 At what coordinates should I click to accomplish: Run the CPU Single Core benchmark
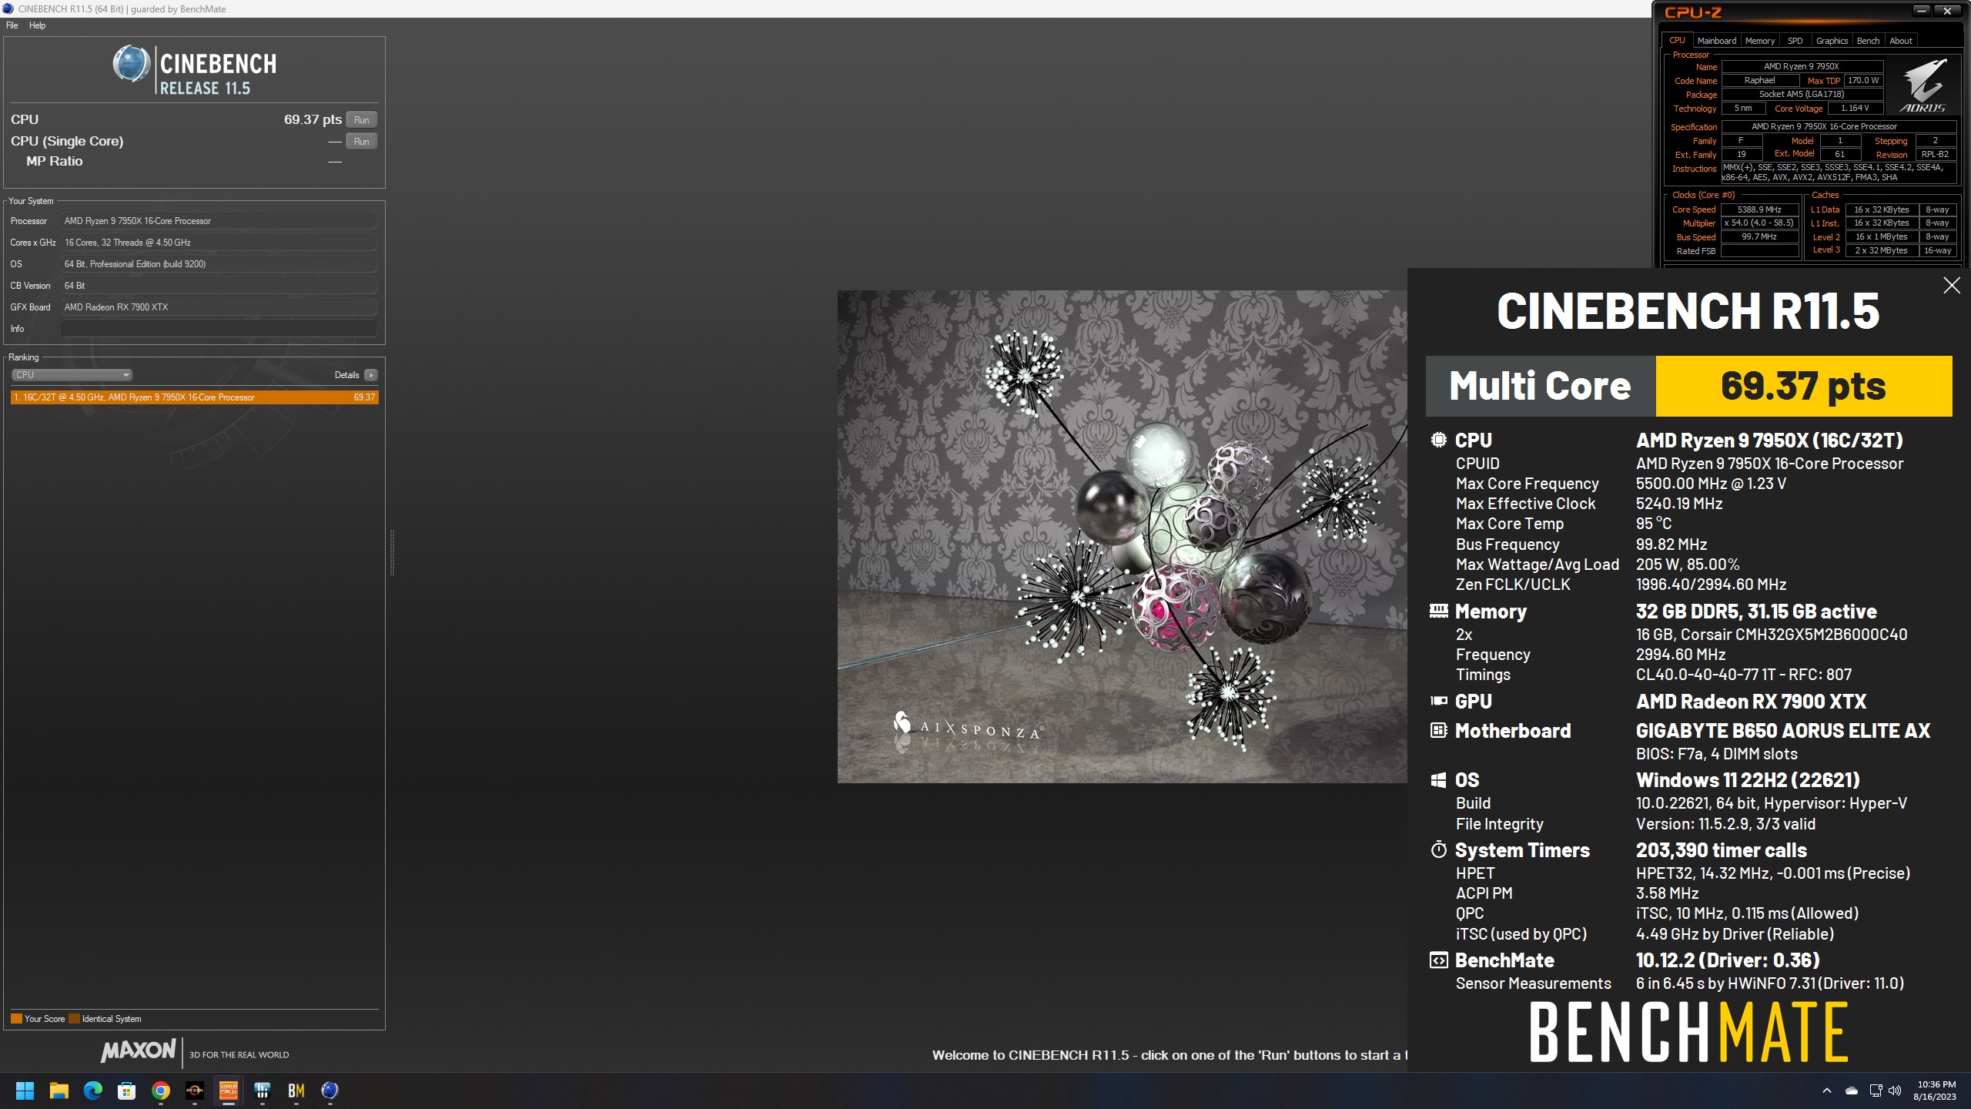pos(362,141)
